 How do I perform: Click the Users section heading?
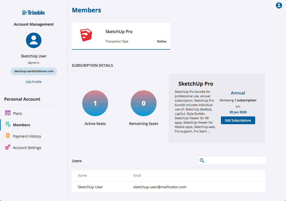pos(77,161)
